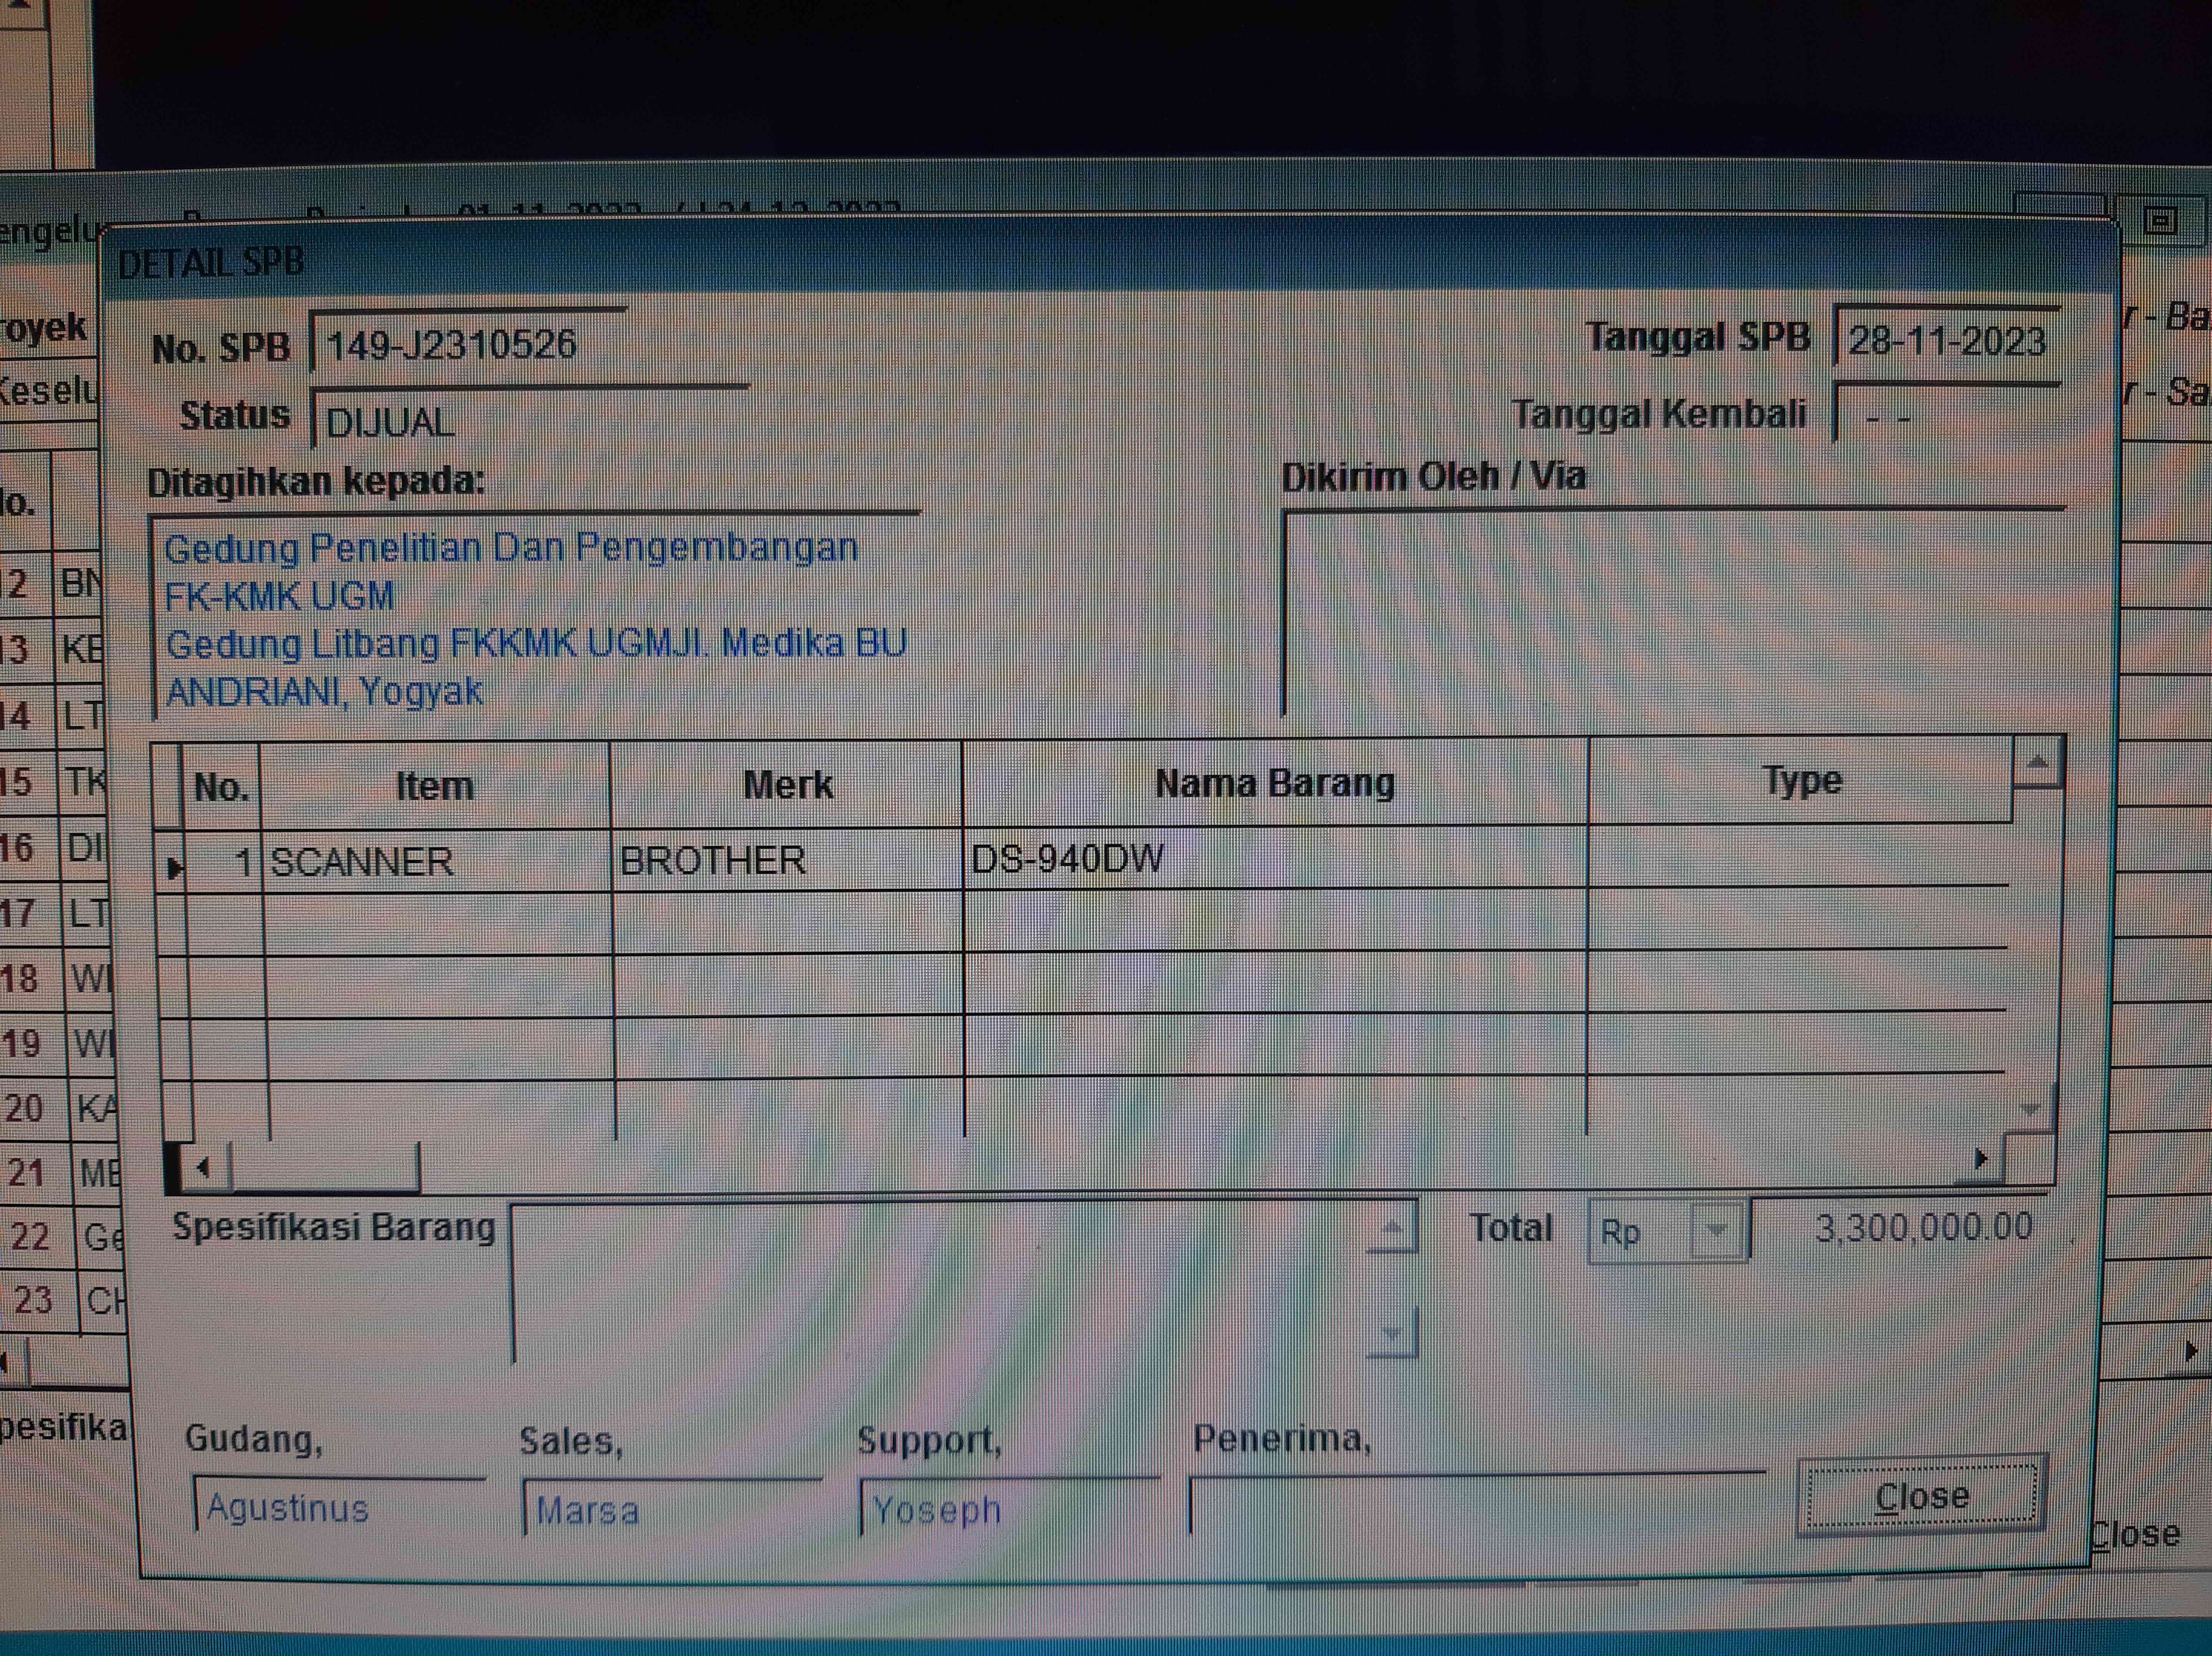
Task: Click the Type cell in the first blank row
Action: pos(1798,918)
